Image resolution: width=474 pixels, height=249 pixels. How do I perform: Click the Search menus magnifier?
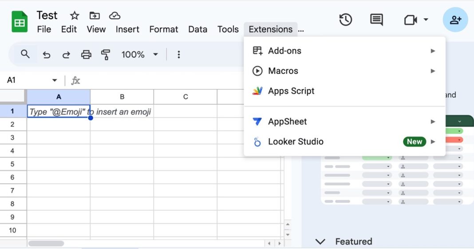click(25, 55)
